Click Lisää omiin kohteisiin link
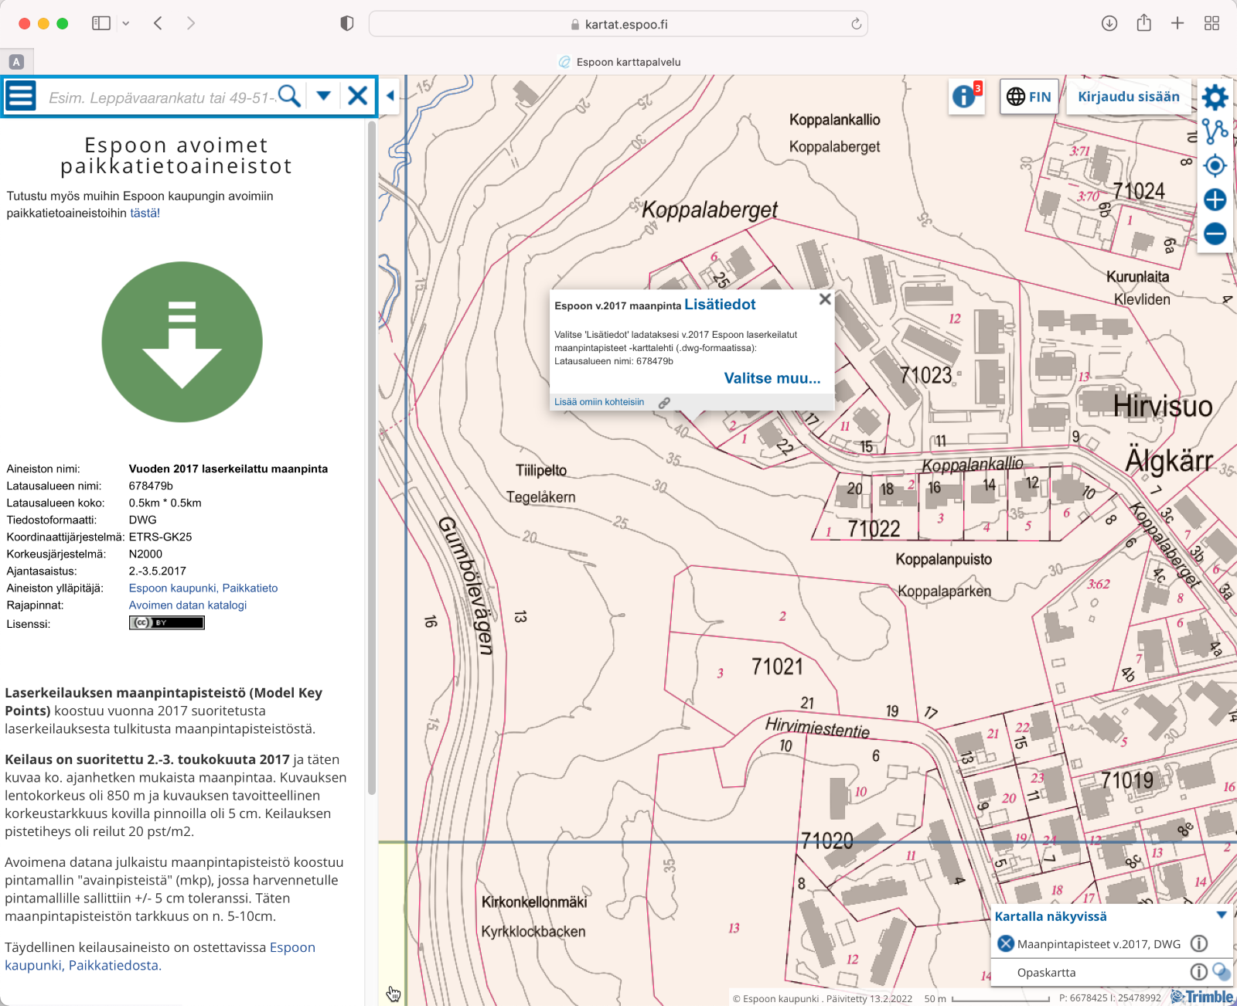The width and height of the screenshot is (1237, 1006). [x=599, y=402]
